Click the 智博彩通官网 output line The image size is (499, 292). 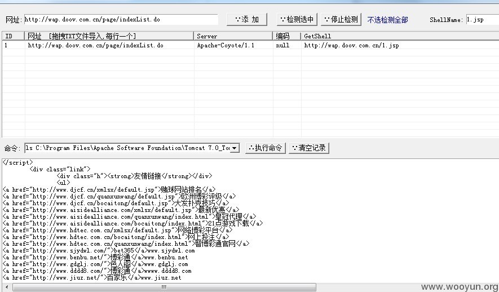point(126,244)
